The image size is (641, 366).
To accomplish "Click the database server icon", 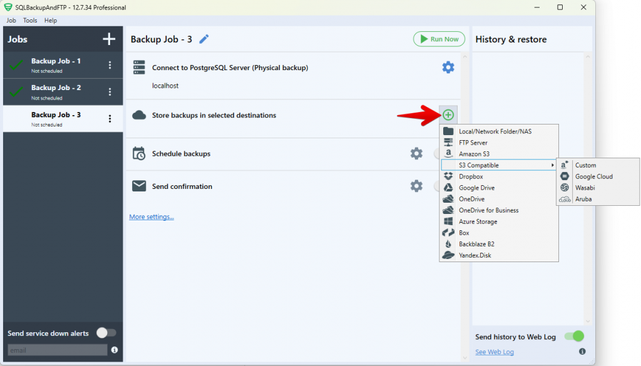I will click(x=139, y=68).
